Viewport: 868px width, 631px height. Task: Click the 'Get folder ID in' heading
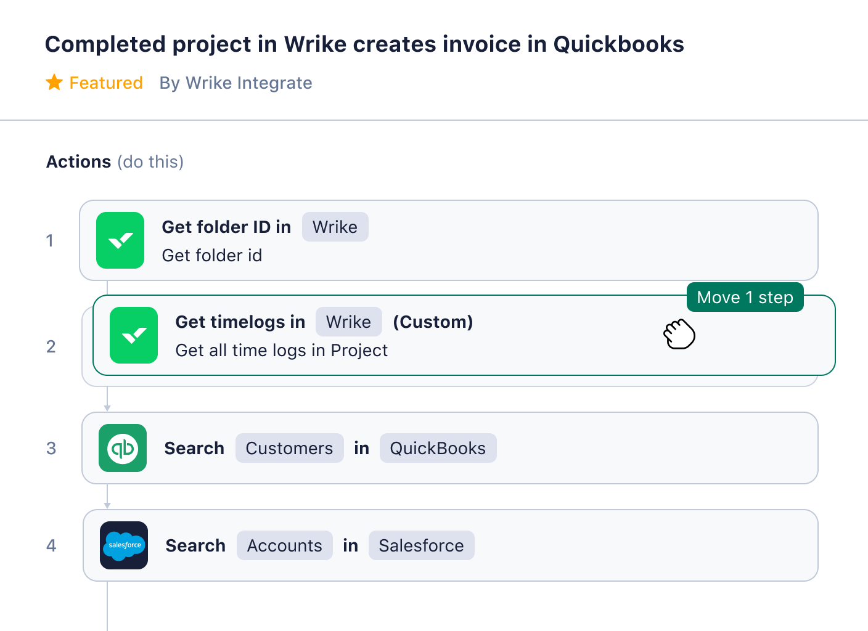point(226,227)
